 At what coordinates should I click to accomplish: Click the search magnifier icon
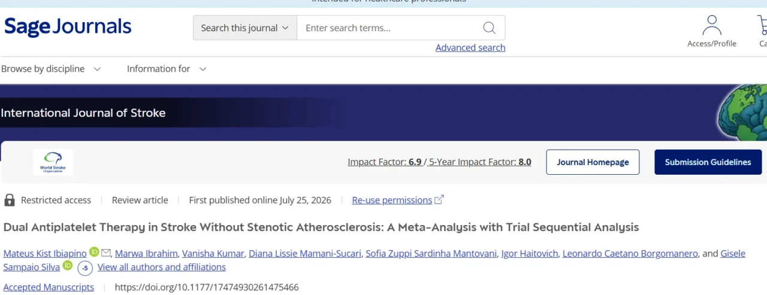point(489,28)
